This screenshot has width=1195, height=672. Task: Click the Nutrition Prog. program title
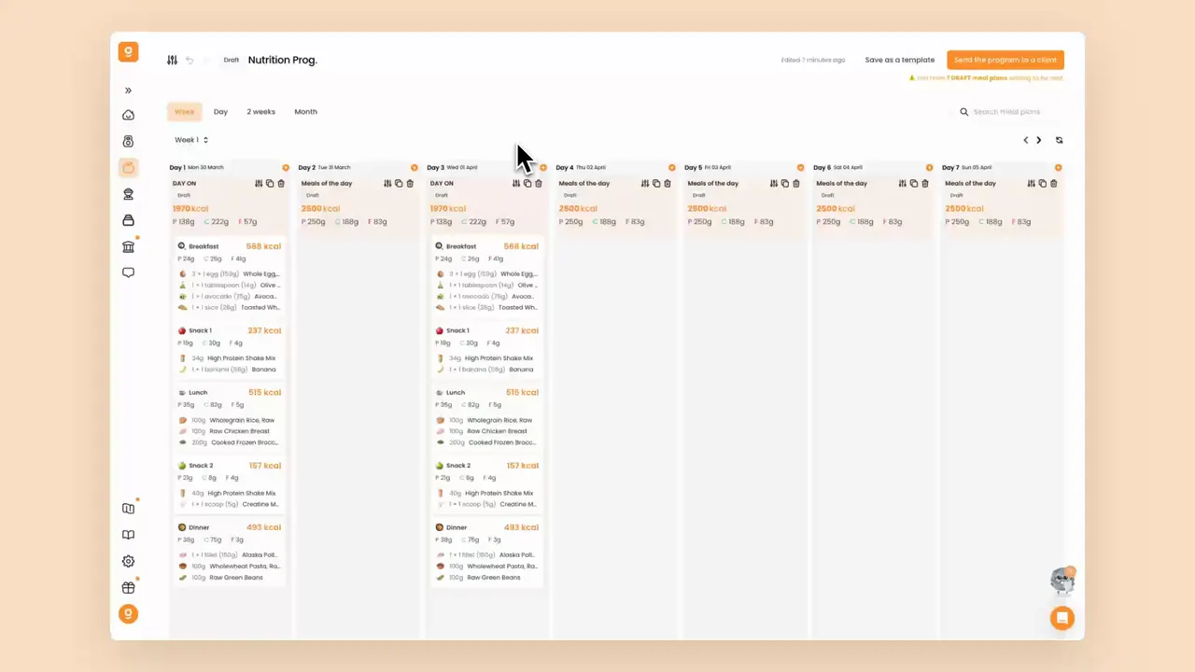(283, 60)
